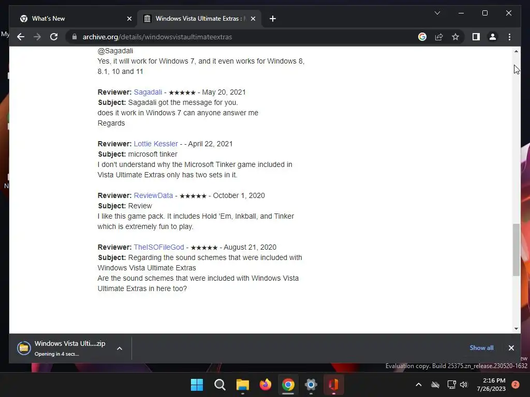Click the 'October 1, 2020' review date

[239, 195]
